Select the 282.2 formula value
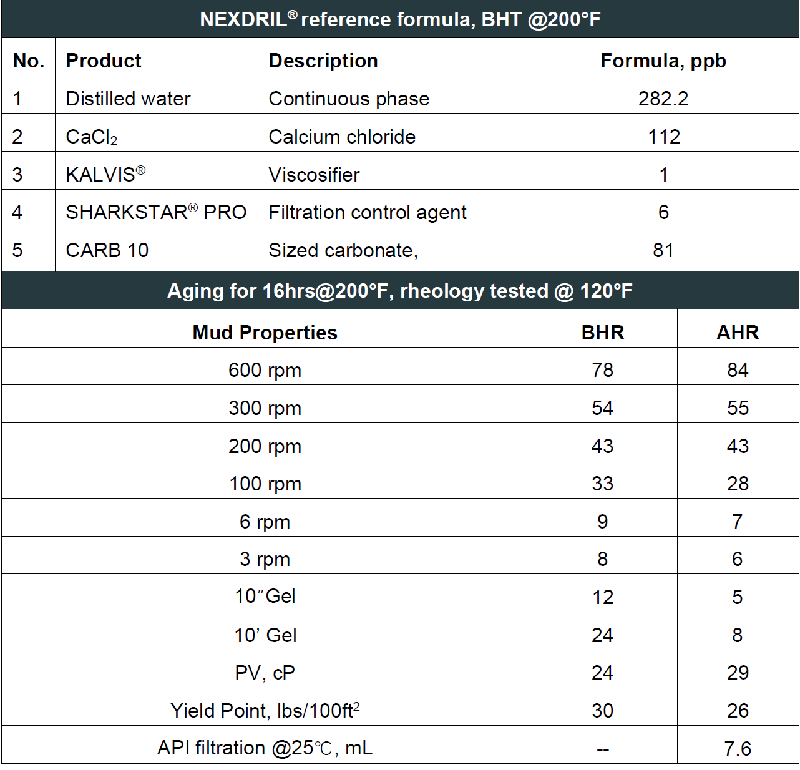 coord(663,99)
